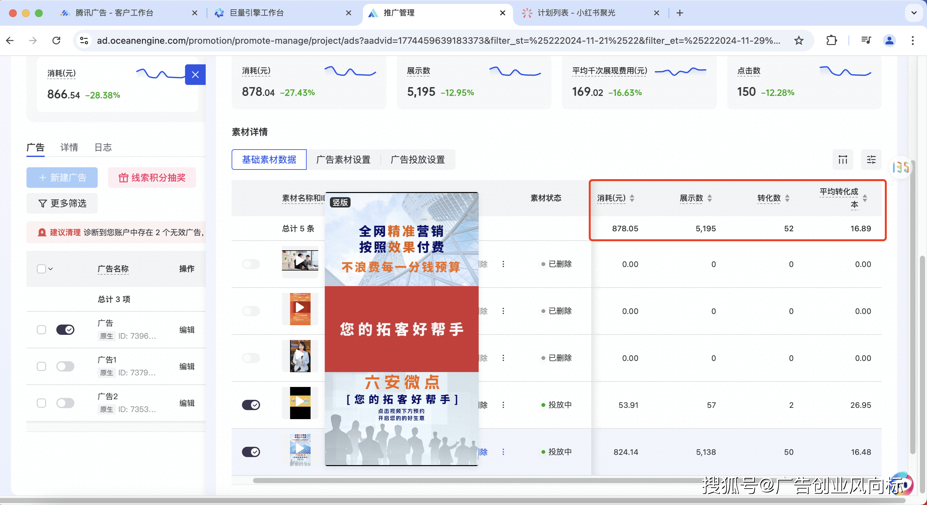Check the checkbox for 广告2 row
927x505 pixels.
pyautogui.click(x=42, y=403)
